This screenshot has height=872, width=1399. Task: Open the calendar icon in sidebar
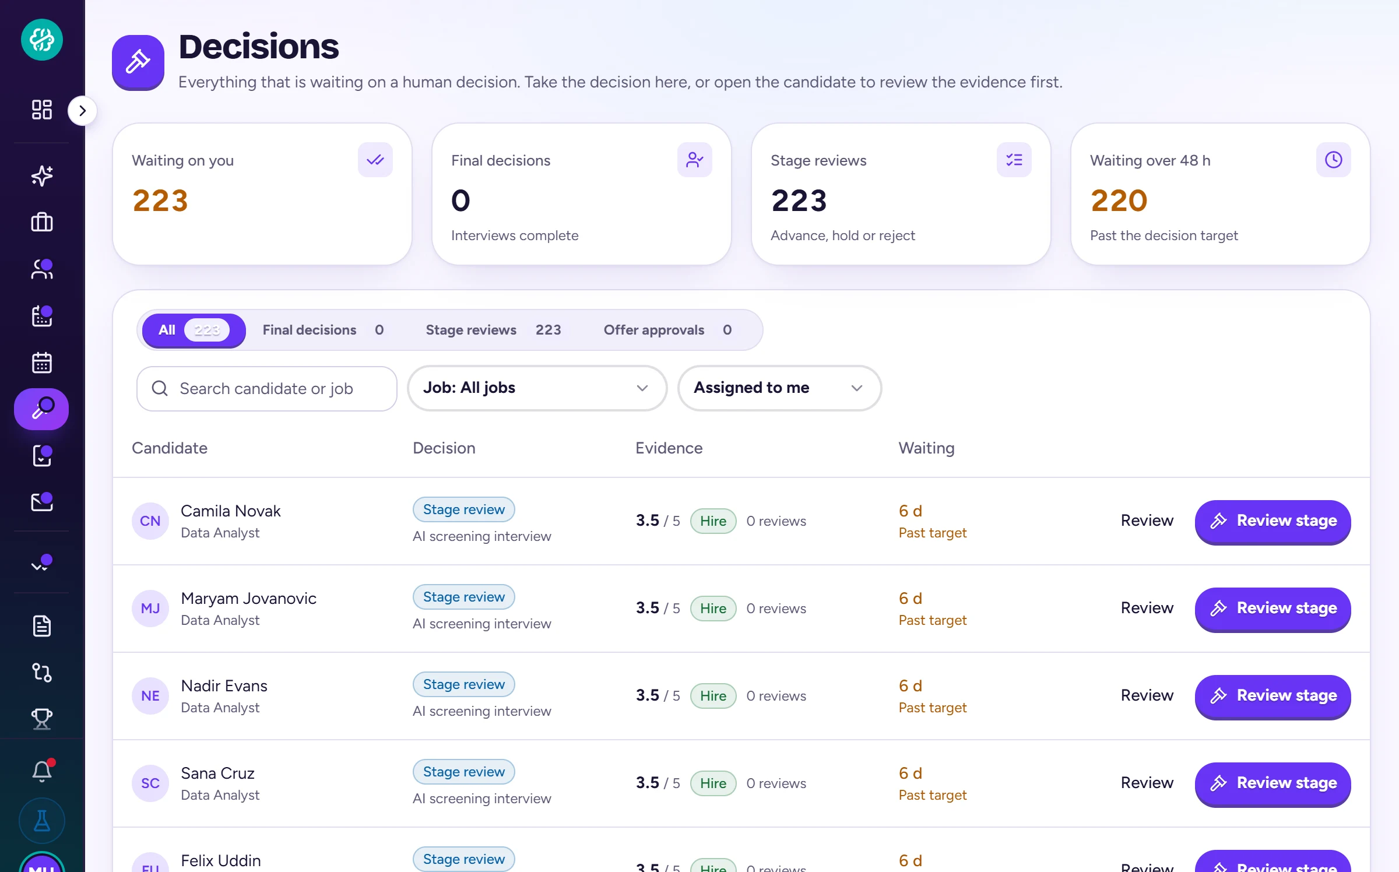pyautogui.click(x=41, y=363)
